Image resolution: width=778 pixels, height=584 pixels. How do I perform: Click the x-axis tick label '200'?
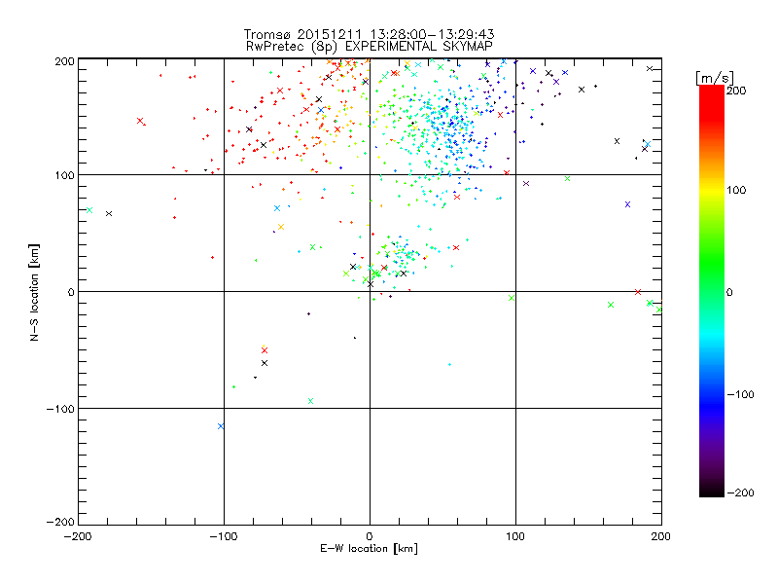tap(661, 536)
